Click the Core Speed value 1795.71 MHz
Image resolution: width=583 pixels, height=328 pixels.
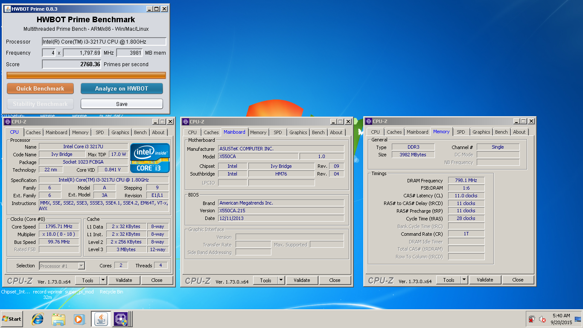(59, 226)
